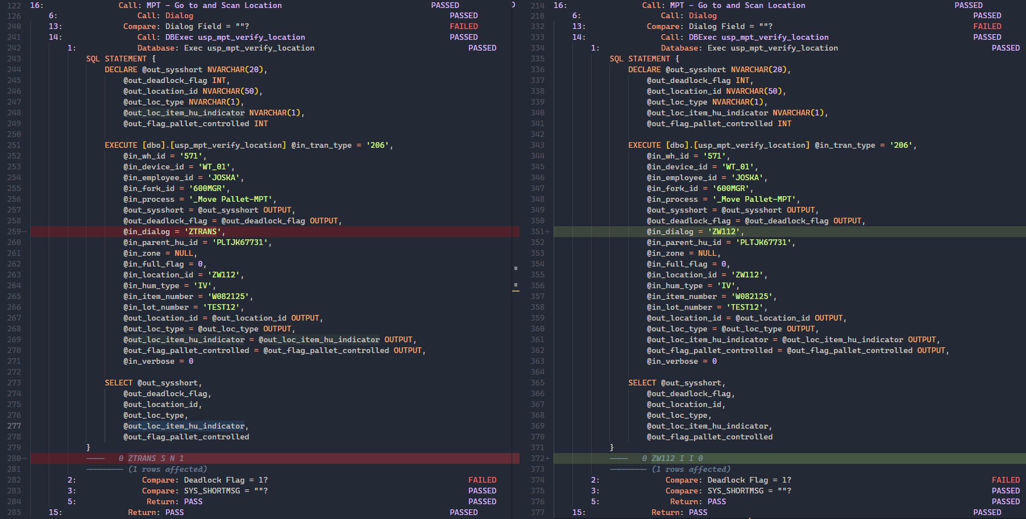Click the removed result row '0 ZTRANS S N 1'
1026x519 pixels.
pyautogui.click(x=275, y=458)
